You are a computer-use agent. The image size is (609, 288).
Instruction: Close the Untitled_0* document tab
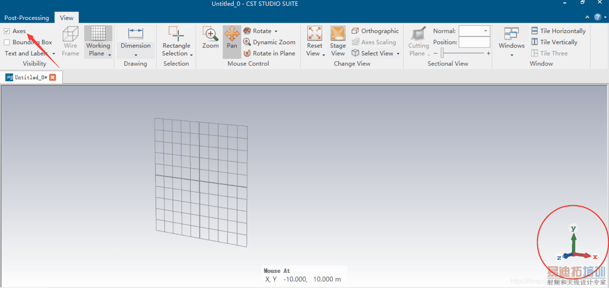click(53, 77)
